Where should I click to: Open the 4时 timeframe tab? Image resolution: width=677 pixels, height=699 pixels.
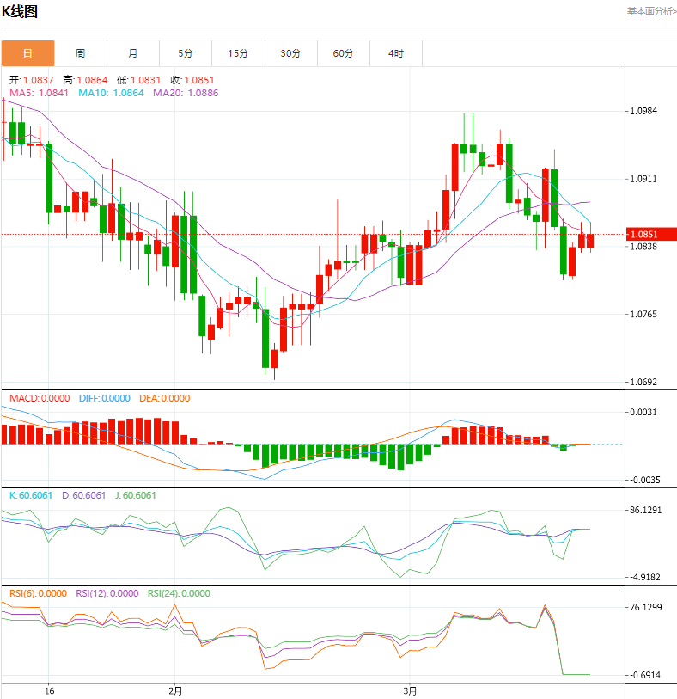click(x=396, y=53)
